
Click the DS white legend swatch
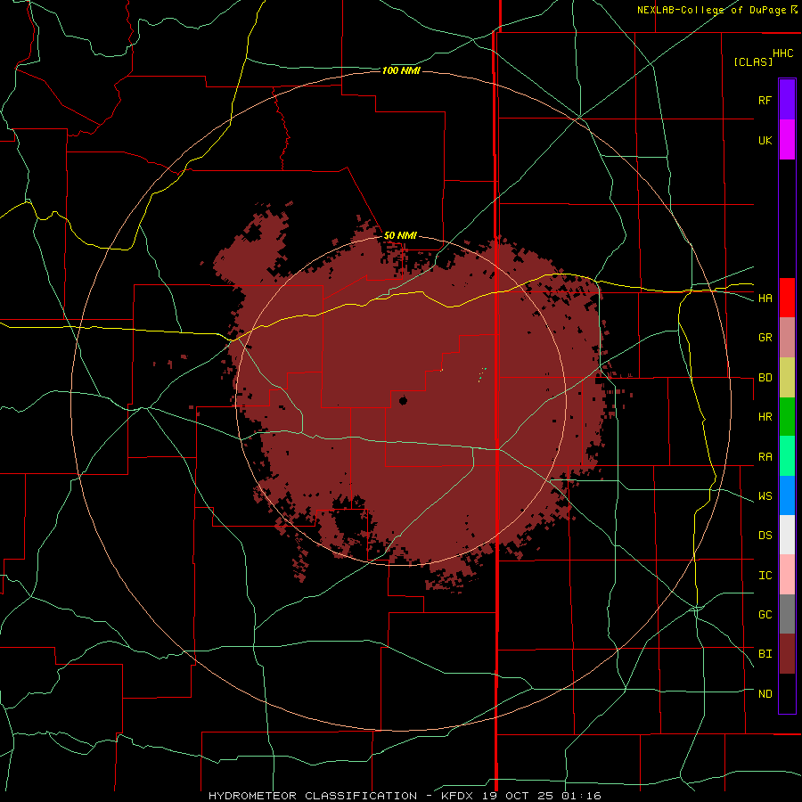pyautogui.click(x=787, y=535)
